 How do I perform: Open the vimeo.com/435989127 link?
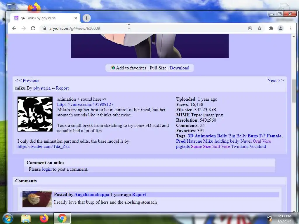[x=85, y=104]
